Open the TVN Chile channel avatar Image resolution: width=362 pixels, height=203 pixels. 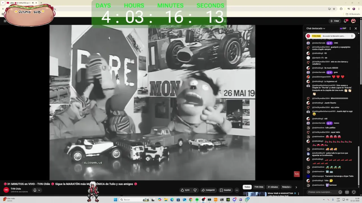(x=6, y=190)
